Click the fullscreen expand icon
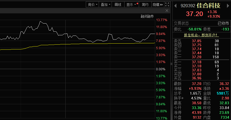The height and width of the screenshot is (120, 231). click(167, 5)
